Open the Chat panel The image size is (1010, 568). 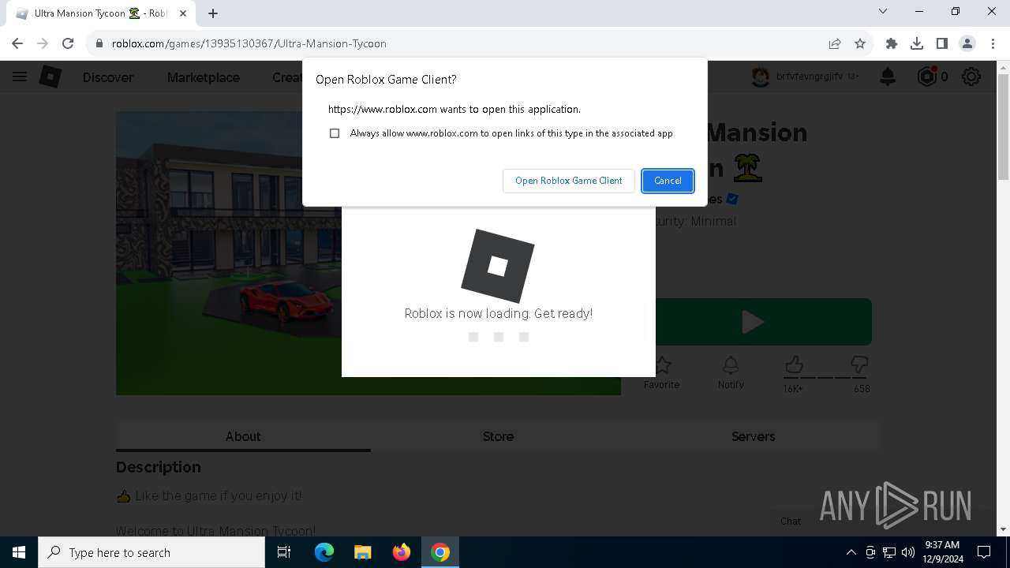(x=791, y=521)
